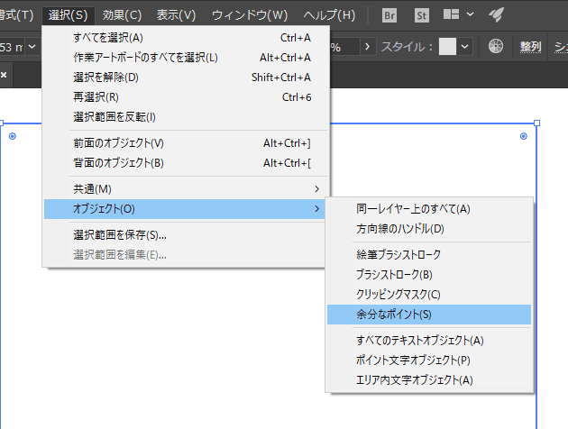Image resolution: width=568 pixels, height=429 pixels.
Task: Choose 再選択(R) menu item
Action: click(186, 97)
